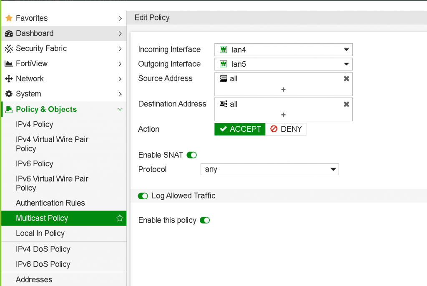Expand the Favorites menu chevron

coord(120,18)
